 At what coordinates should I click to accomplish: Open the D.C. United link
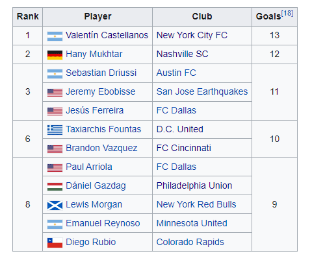tap(180, 129)
